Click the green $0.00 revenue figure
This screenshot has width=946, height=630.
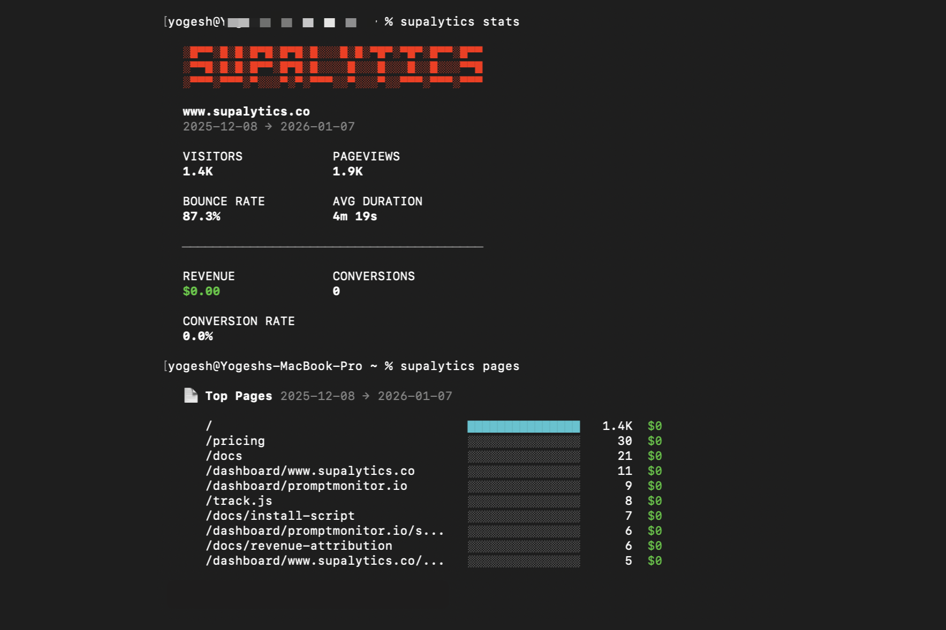point(201,291)
